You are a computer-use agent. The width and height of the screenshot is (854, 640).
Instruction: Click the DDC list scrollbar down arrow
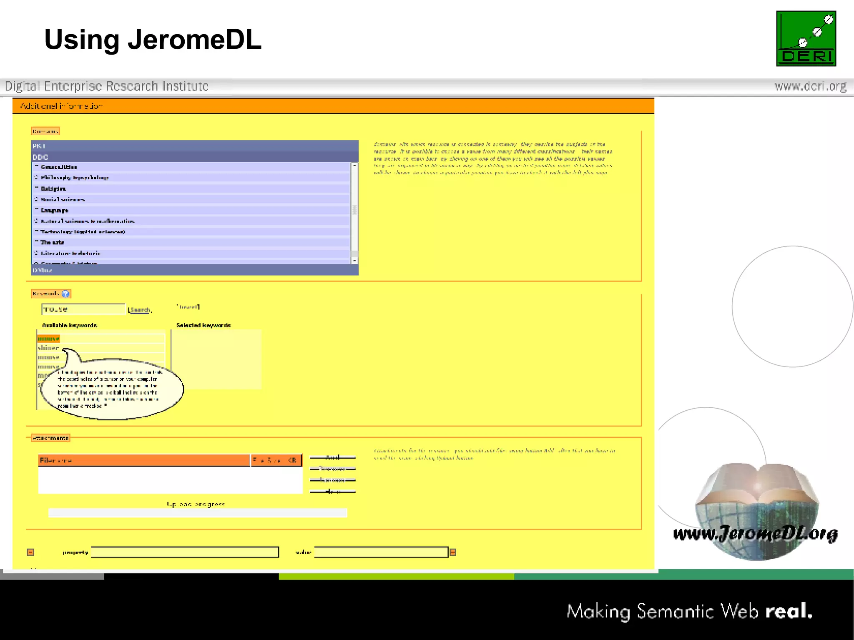(354, 261)
